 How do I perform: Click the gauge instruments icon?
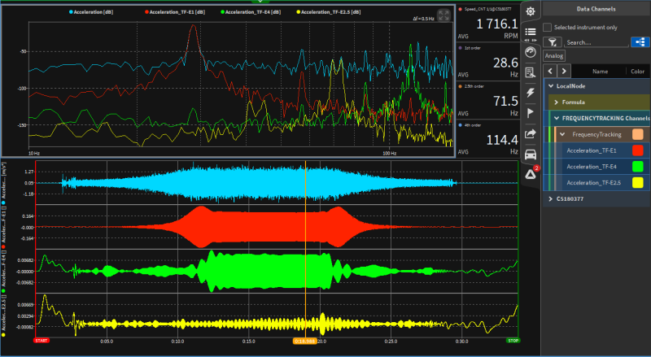point(530,52)
